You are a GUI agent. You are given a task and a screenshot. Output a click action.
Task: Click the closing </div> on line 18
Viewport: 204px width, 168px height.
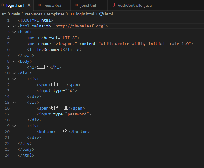pyautogui.click(x=34, y=120)
